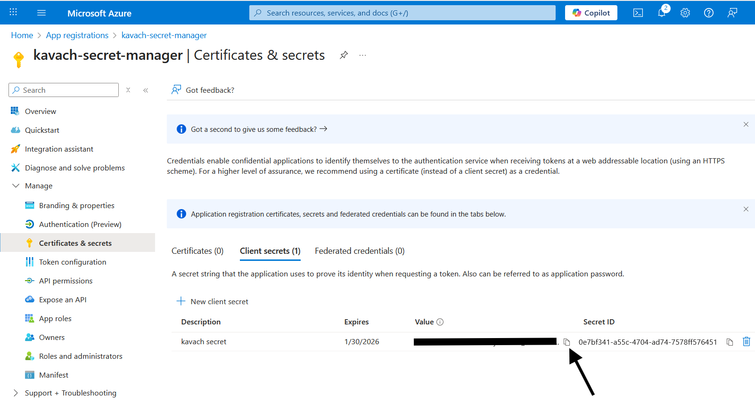Open the Azure portal apps grid icon
The width and height of the screenshot is (755, 420).
13,12
